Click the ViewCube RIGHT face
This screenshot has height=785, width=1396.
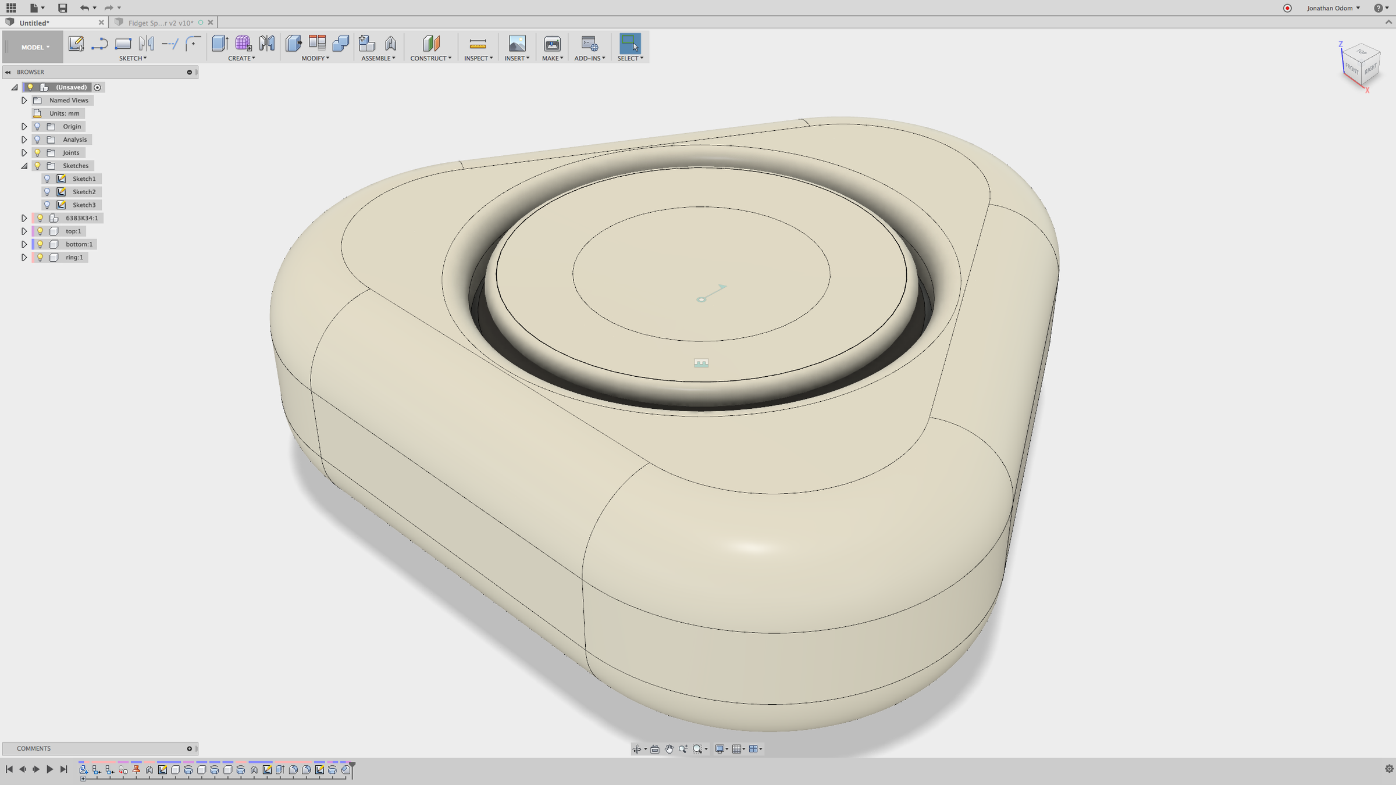1370,69
